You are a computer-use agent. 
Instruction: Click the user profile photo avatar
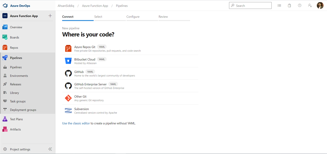point(320,6)
